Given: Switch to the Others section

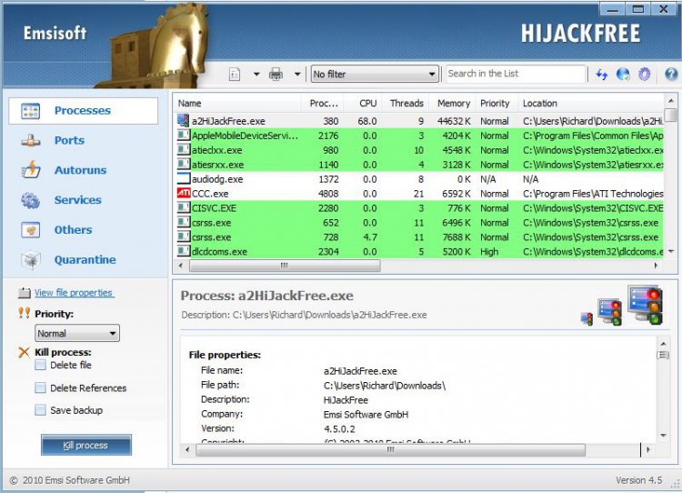Looking at the screenshot, I should (73, 230).
